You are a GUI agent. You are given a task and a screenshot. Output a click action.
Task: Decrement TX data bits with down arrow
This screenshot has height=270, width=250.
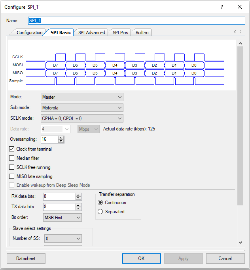[x=78, y=209]
